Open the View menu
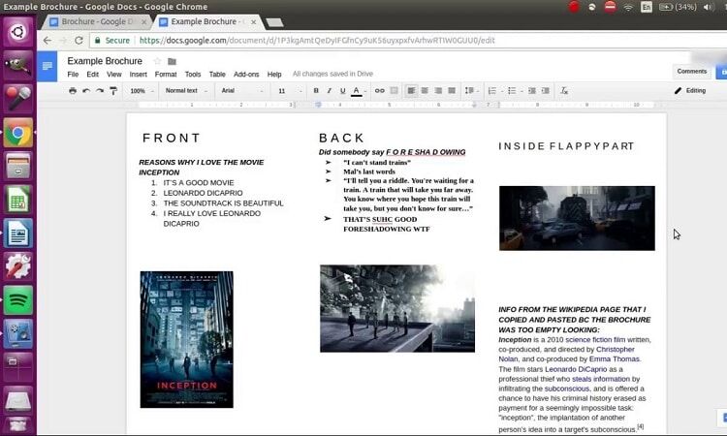The height and width of the screenshot is (436, 727). [x=114, y=75]
